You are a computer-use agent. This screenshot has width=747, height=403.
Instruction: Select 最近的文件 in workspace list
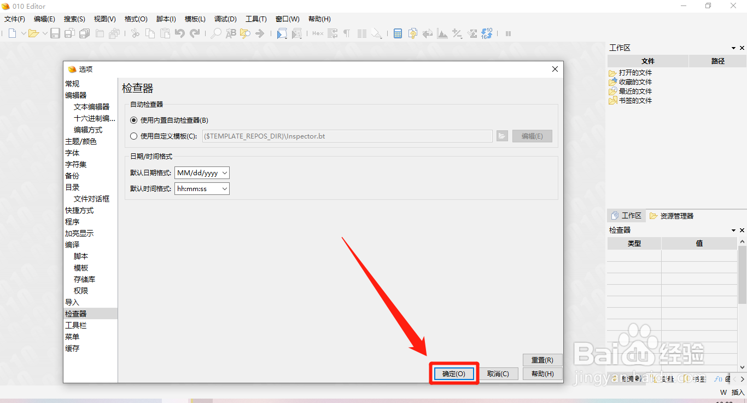[635, 91]
